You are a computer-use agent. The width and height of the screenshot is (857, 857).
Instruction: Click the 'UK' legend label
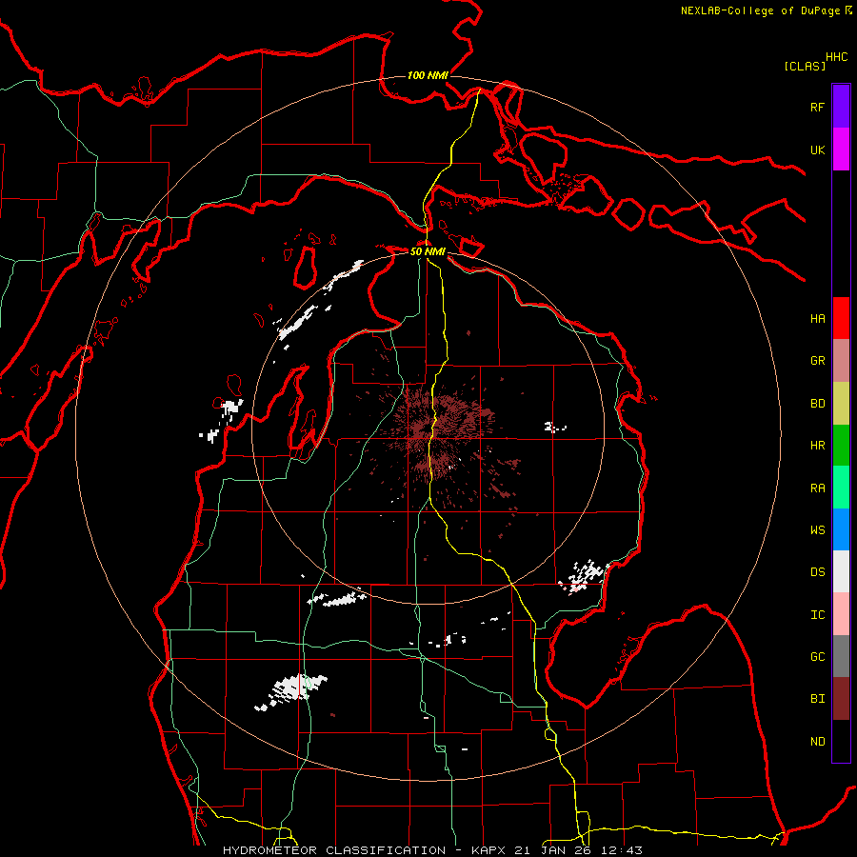(x=817, y=149)
